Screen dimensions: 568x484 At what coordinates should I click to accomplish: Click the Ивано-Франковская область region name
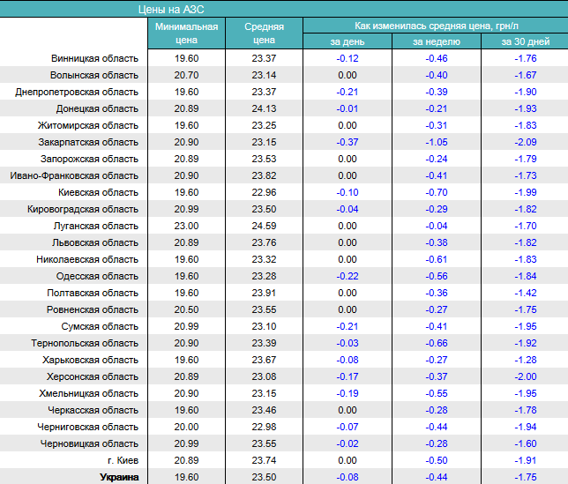pos(74,175)
